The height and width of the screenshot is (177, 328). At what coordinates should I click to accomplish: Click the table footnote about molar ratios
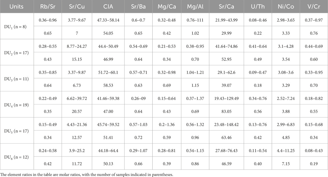pyautogui.click(x=87, y=174)
